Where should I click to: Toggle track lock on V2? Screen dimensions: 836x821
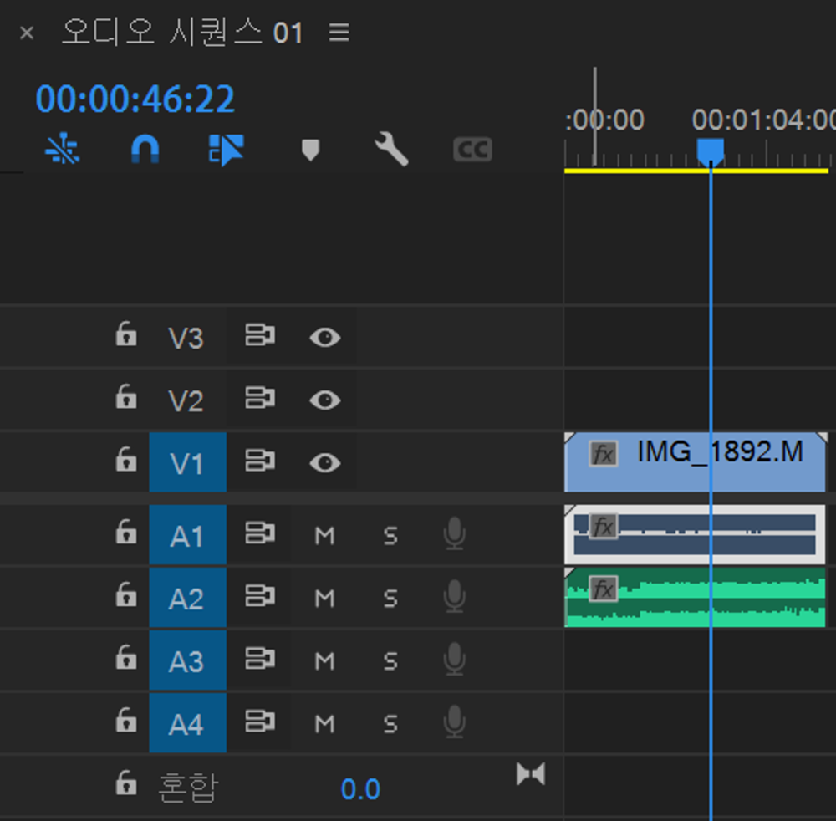(126, 397)
